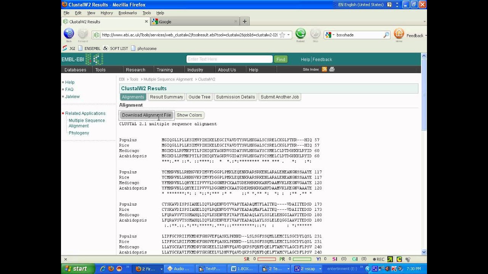Viewport: 488px width, 274px height.
Task: Expand the Firefox taskbar group arrow
Action: click(x=162, y=269)
